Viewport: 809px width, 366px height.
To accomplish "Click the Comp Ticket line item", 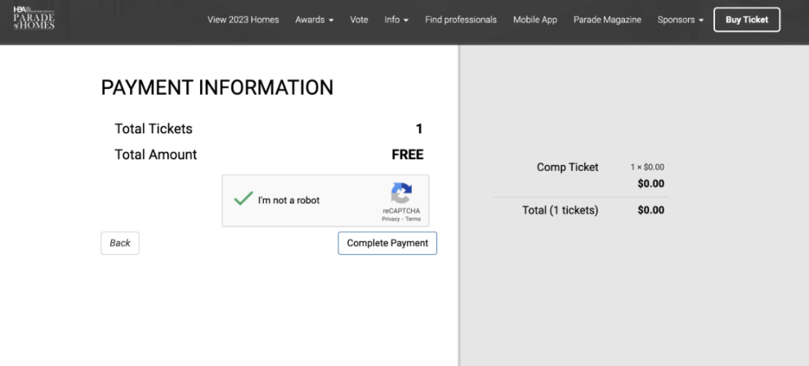I will pyautogui.click(x=567, y=167).
